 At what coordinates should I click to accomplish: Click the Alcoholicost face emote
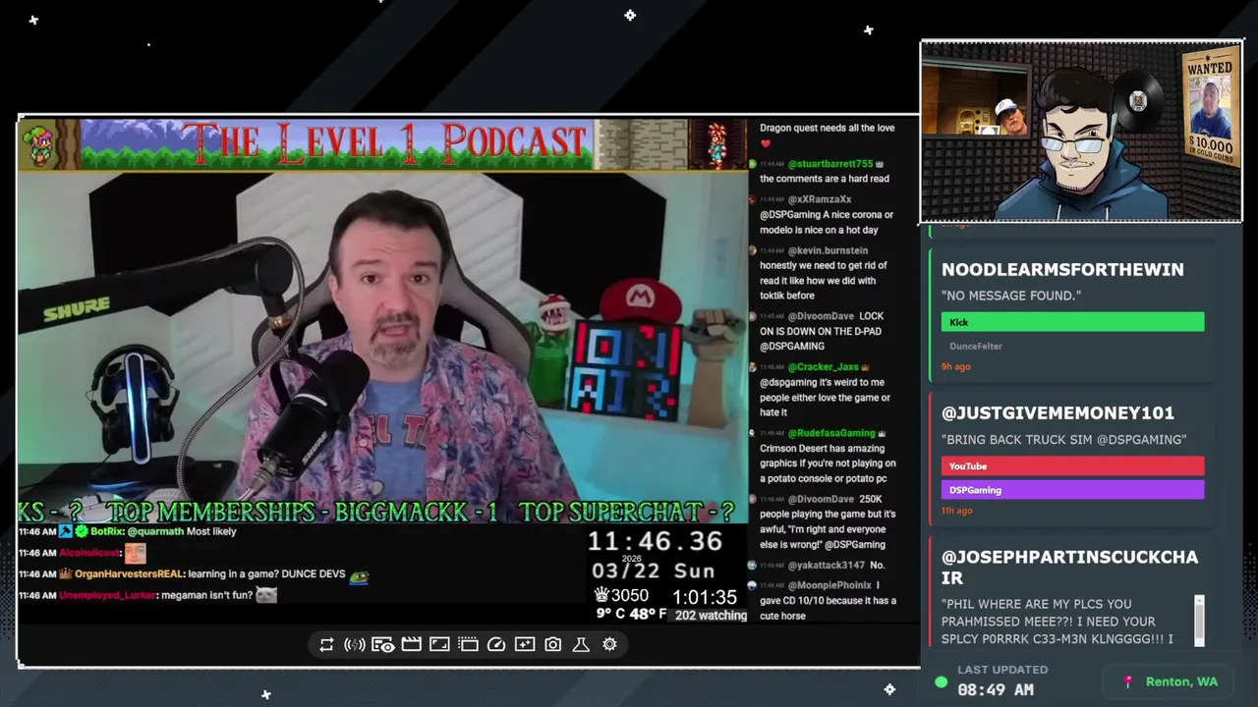click(x=135, y=553)
